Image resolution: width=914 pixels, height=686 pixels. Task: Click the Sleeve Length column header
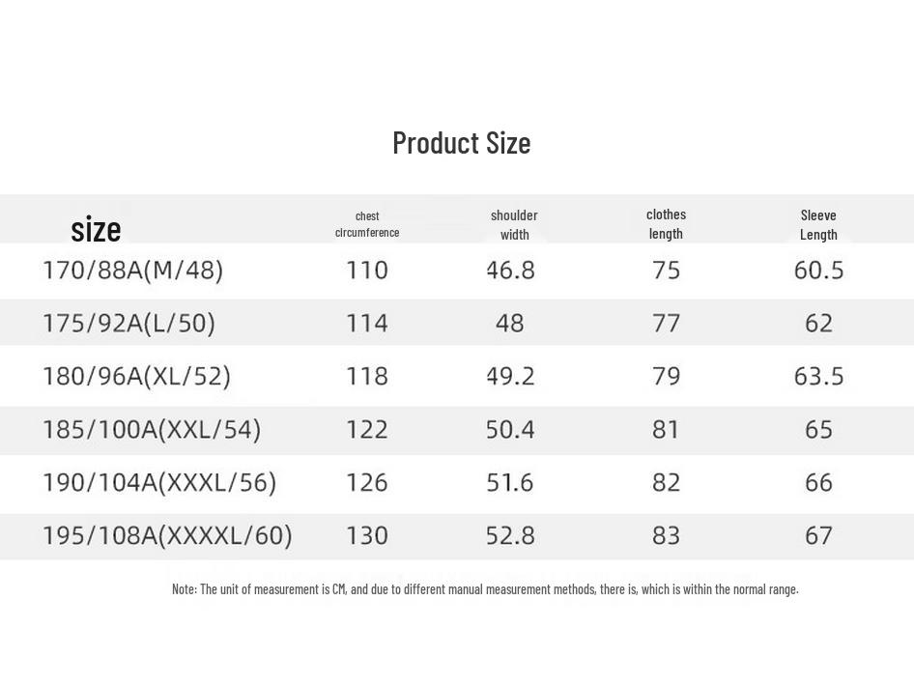818,224
